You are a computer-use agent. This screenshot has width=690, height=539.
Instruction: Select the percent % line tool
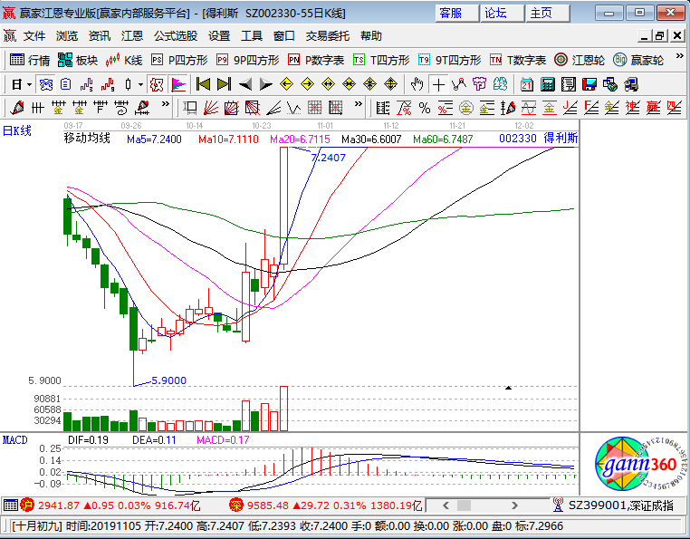click(425, 108)
